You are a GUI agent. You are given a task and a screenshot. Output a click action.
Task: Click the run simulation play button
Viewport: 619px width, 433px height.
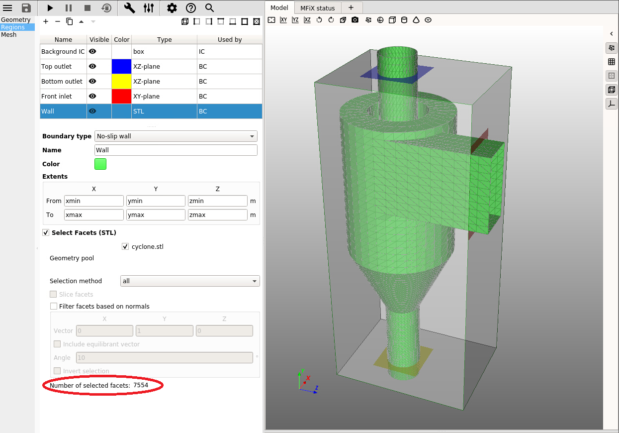[50, 8]
